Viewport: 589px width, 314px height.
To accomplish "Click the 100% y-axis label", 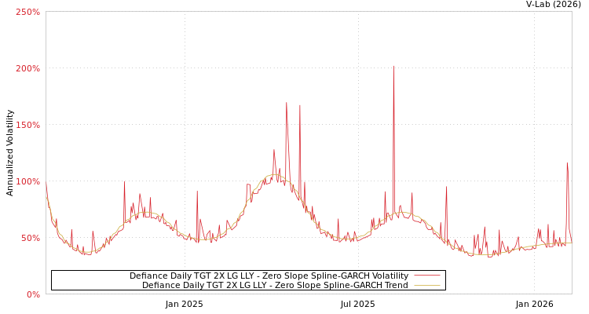I will click(27, 182).
